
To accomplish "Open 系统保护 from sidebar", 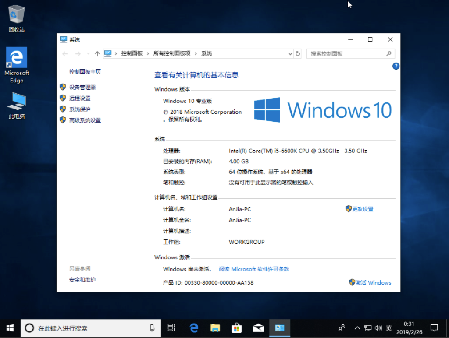I will point(80,109).
